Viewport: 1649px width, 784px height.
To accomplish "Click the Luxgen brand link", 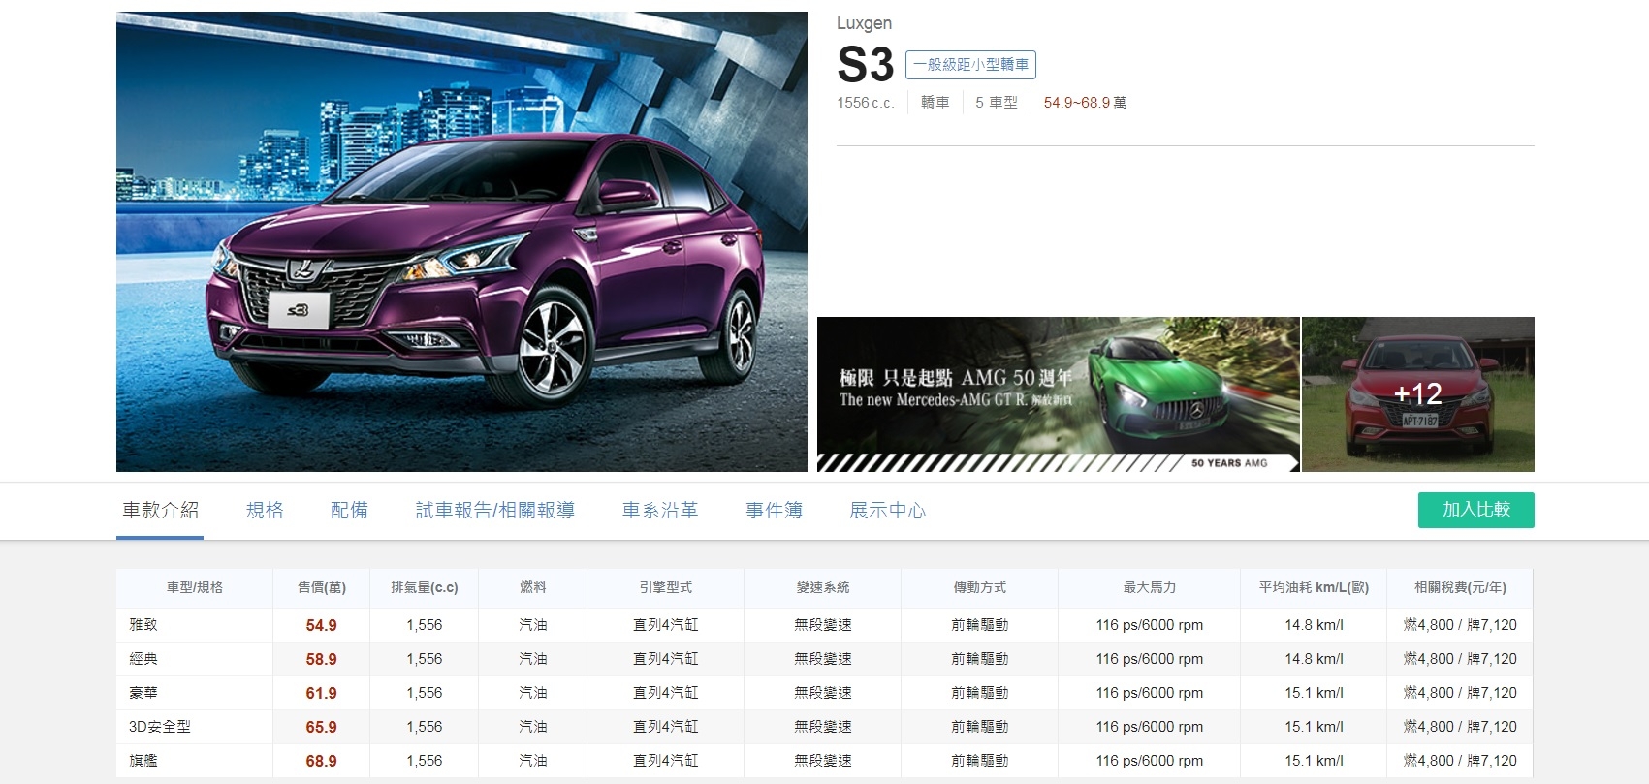I will [x=864, y=23].
